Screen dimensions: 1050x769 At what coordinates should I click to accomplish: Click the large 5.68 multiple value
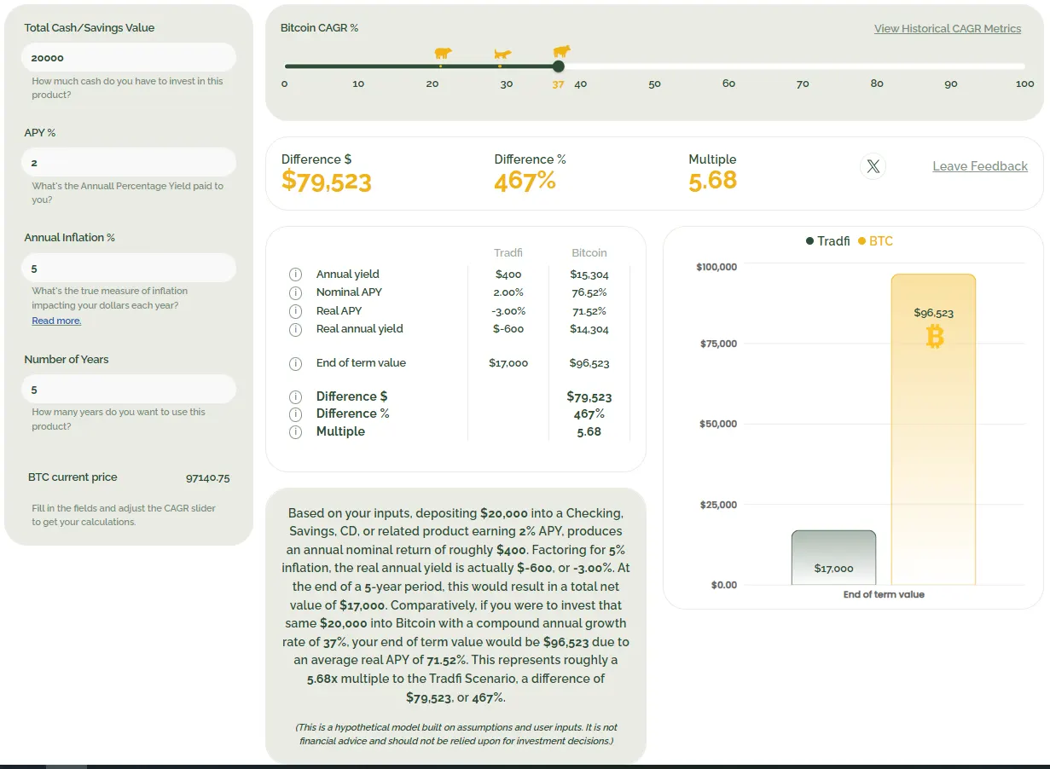point(712,181)
